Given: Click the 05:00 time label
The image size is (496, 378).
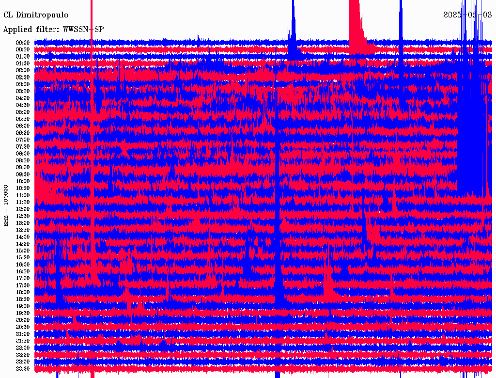Looking at the screenshot, I should coord(23,112).
